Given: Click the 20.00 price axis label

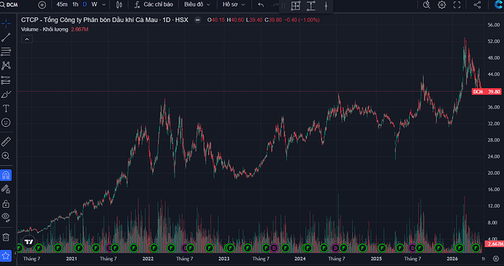Looking at the screenshot, I should (x=493, y=173).
